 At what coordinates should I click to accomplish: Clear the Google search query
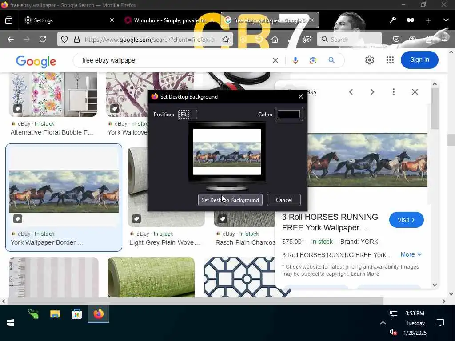pos(275,60)
